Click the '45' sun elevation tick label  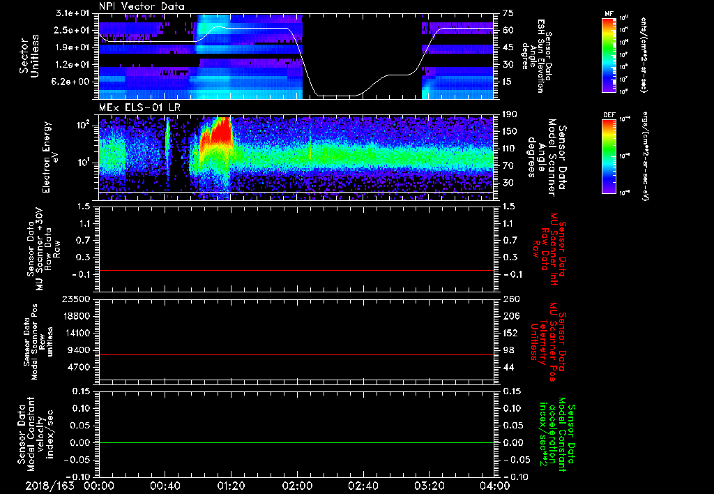(x=508, y=47)
